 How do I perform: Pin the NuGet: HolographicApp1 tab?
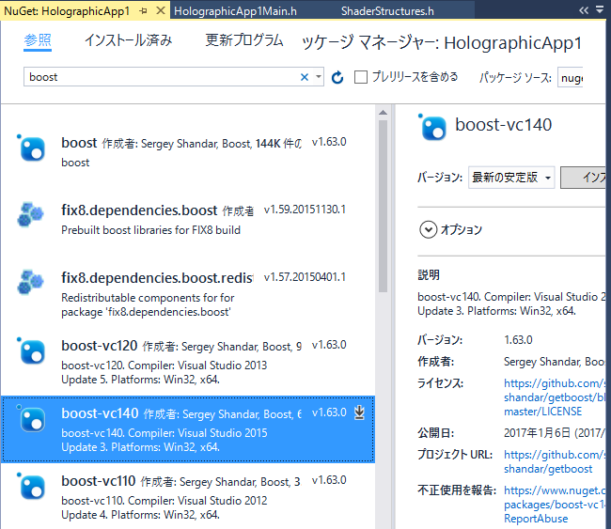143,11
